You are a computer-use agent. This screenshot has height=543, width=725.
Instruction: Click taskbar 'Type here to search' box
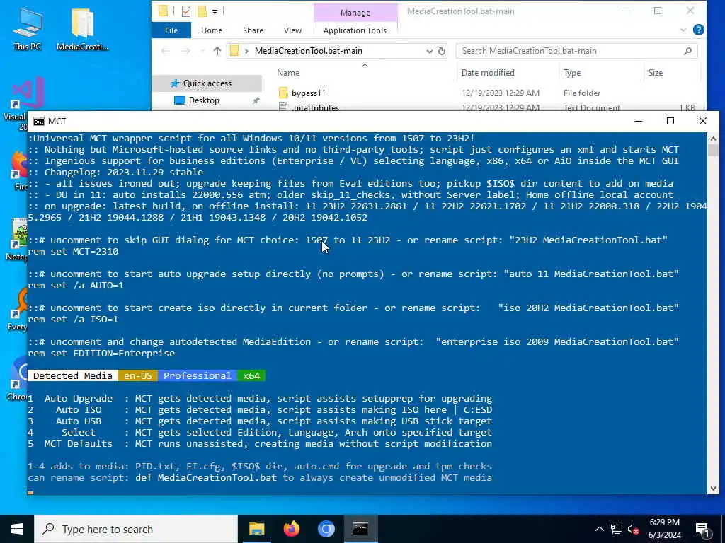(136, 529)
